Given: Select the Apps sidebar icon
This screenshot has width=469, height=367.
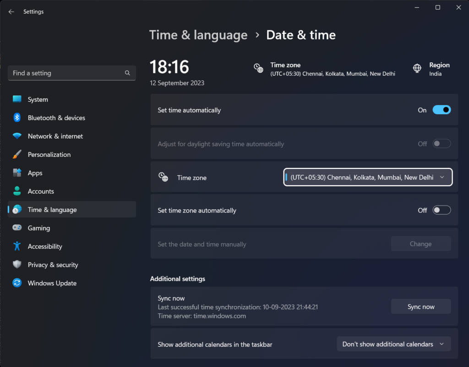Looking at the screenshot, I should 16,173.
